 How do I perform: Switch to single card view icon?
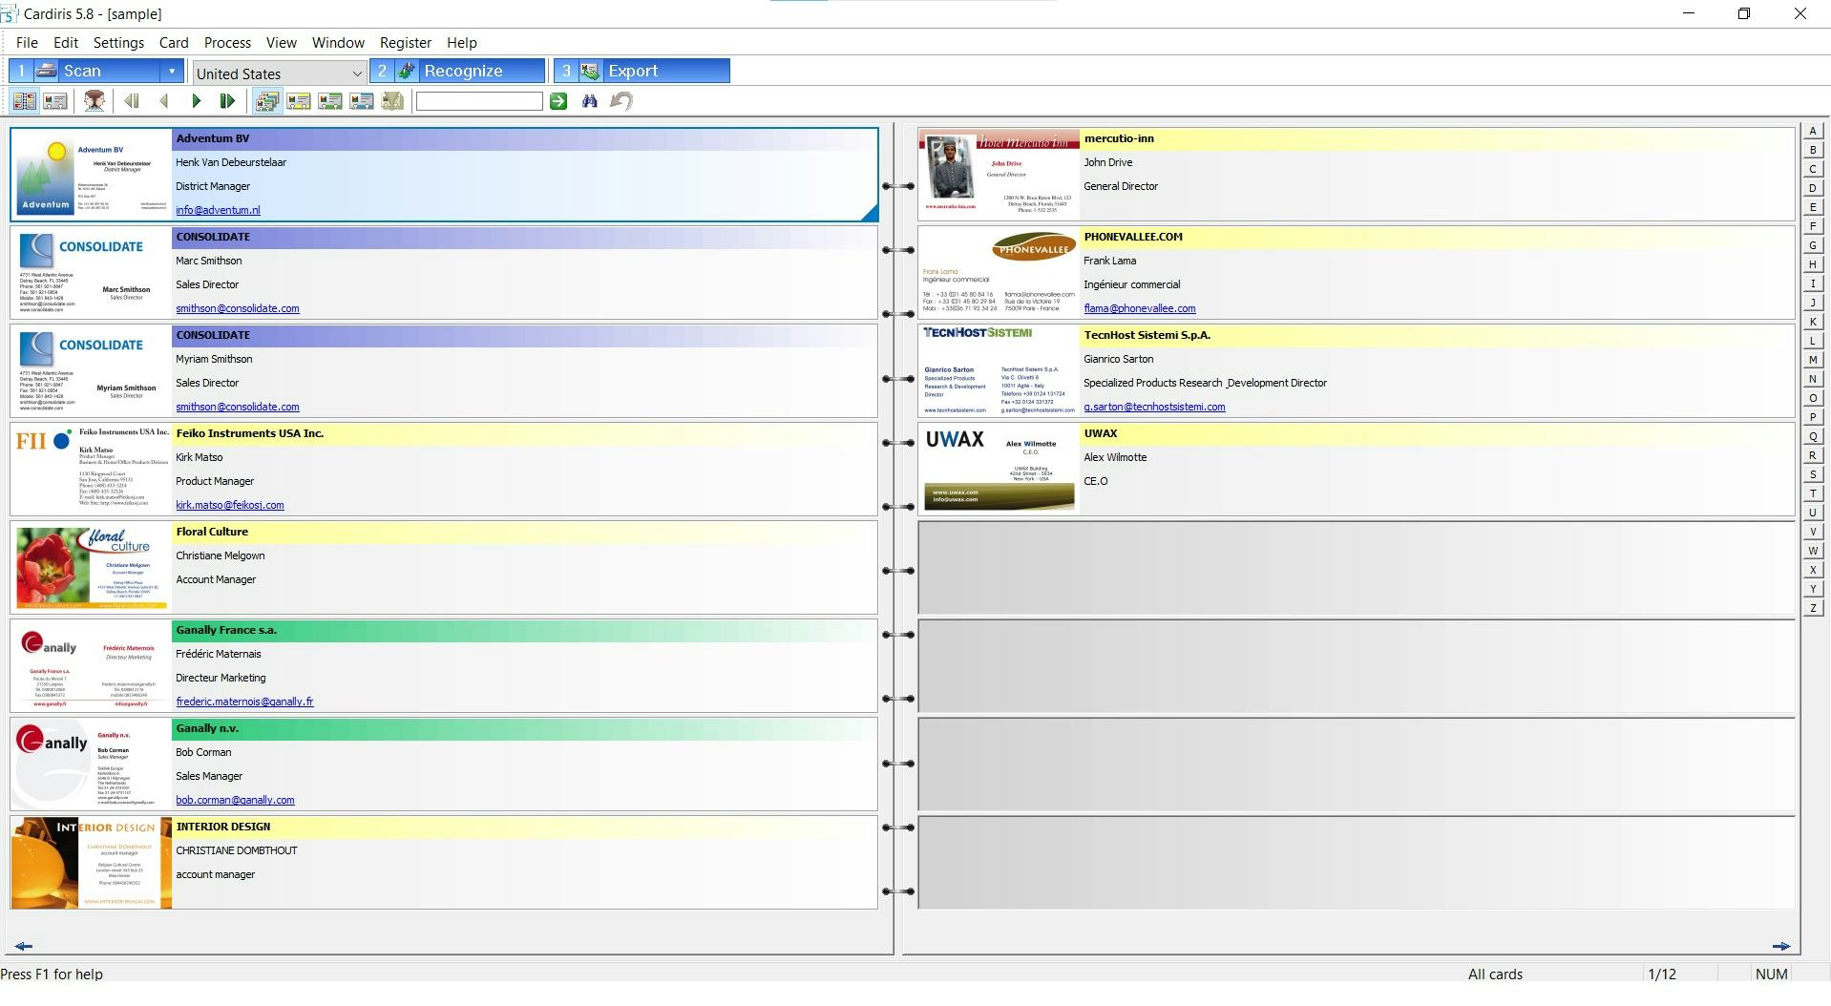coord(55,101)
